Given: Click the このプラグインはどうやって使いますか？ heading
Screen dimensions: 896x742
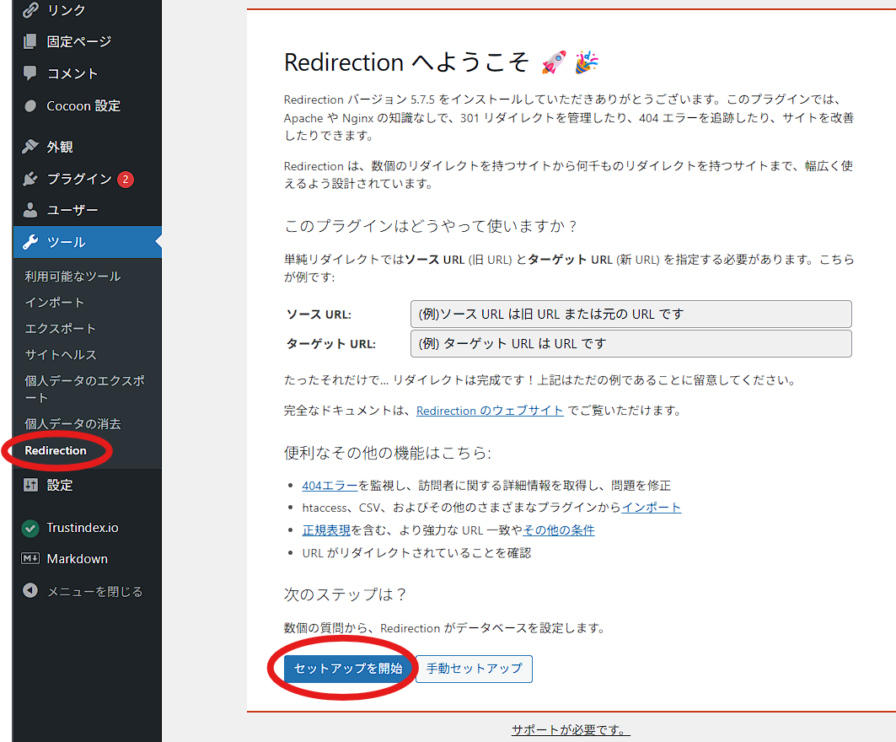Looking at the screenshot, I should point(431,226).
